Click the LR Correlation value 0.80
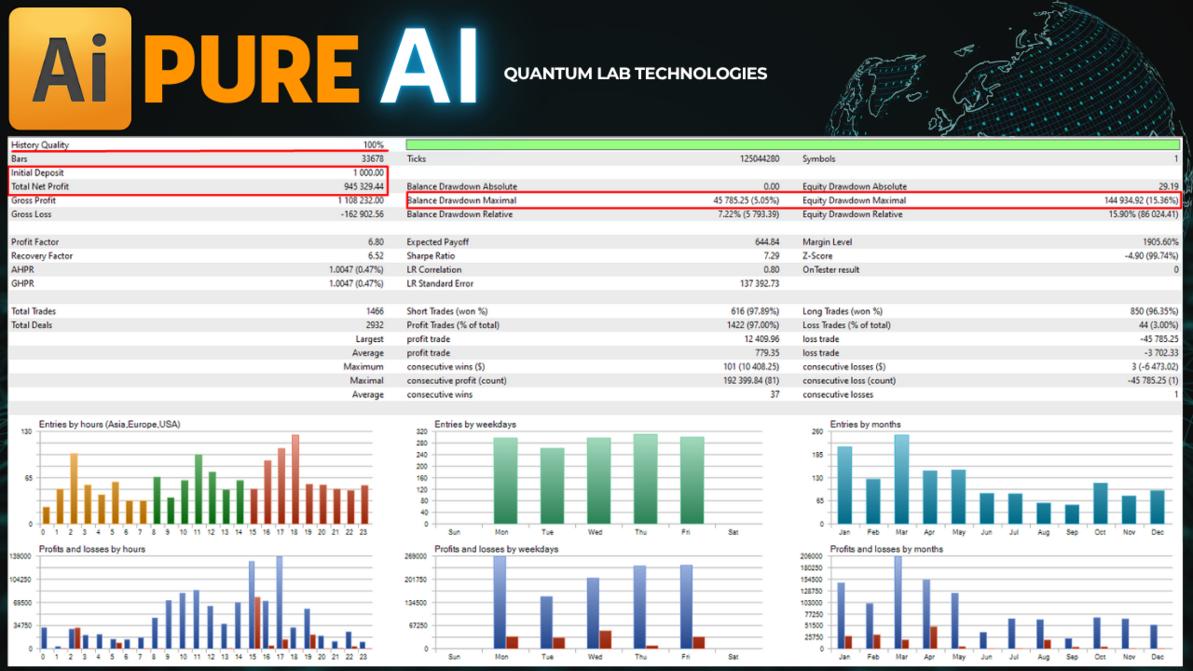 coord(772,270)
